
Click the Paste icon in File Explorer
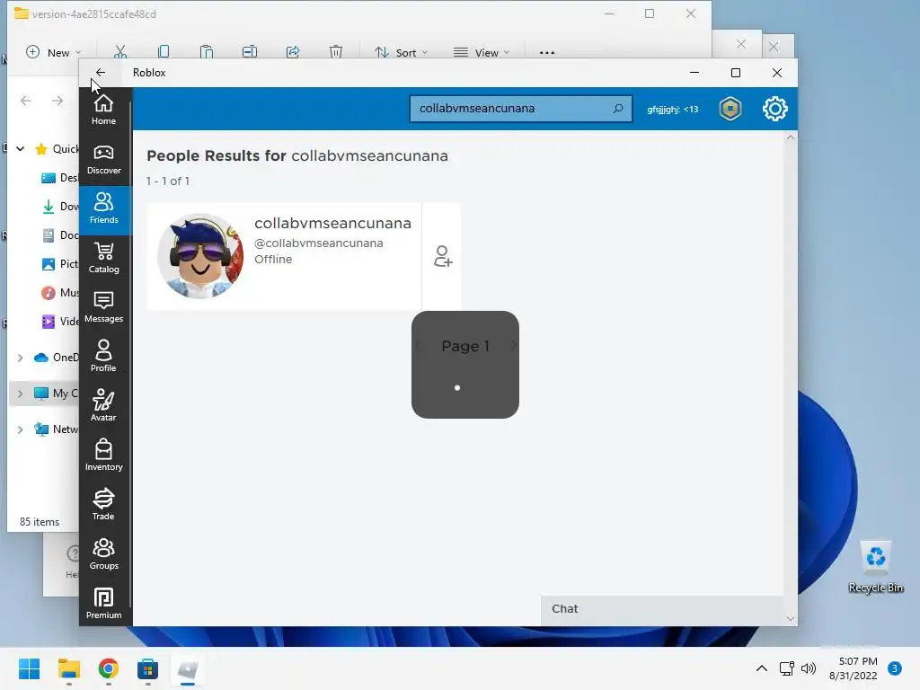[207, 52]
